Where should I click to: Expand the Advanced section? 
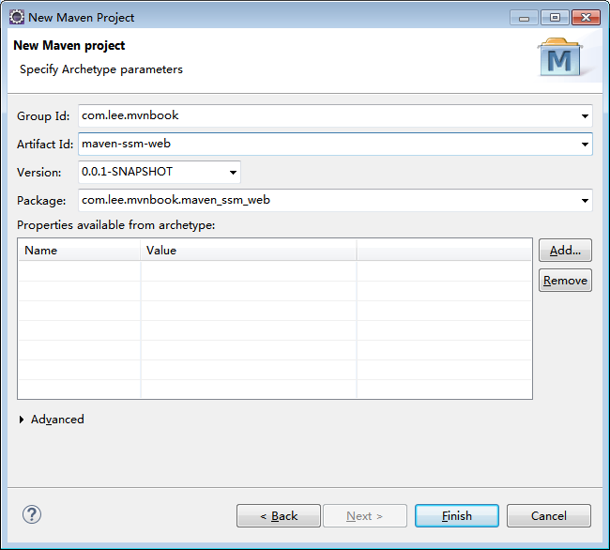tap(22, 420)
